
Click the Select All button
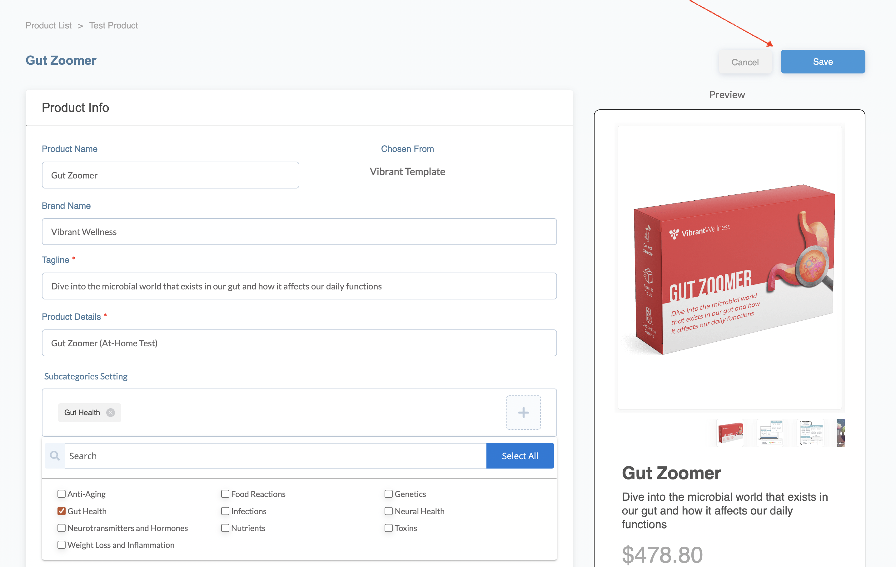520,456
